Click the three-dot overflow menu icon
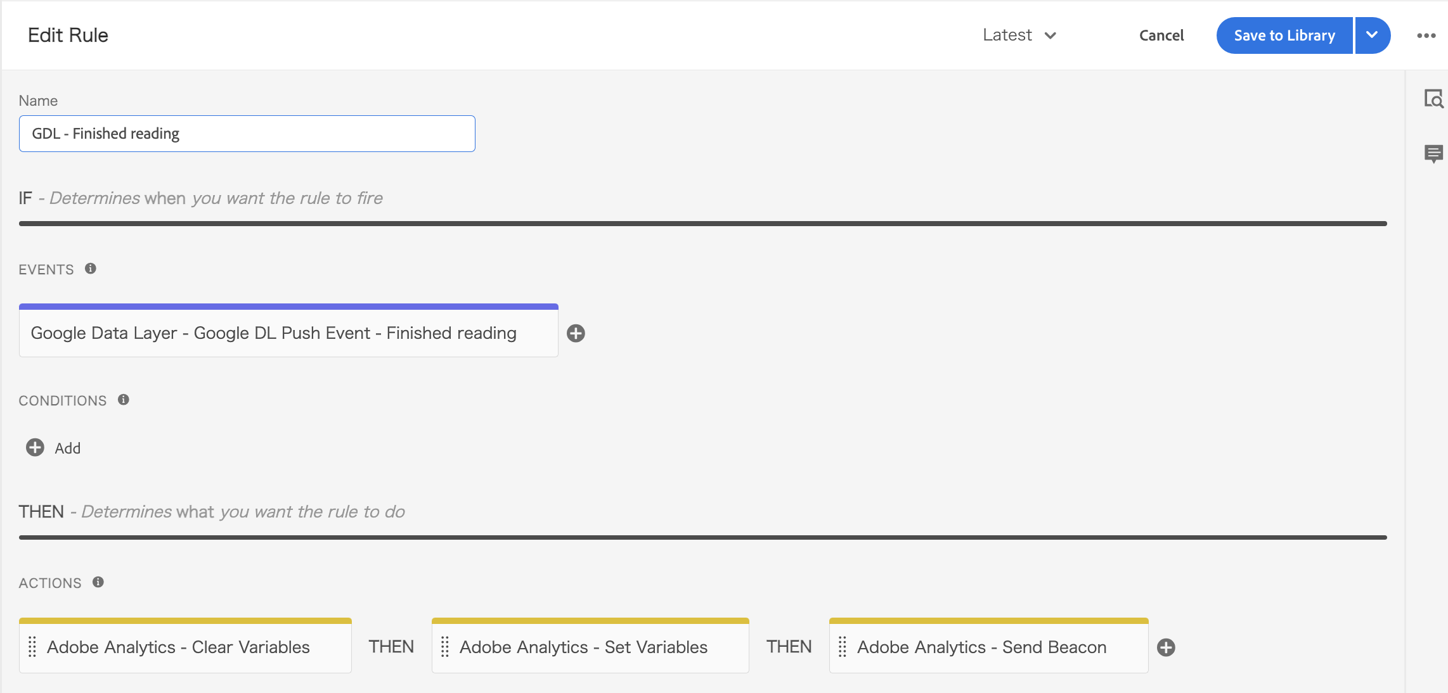Screen dimensions: 1448x693 (x=1426, y=36)
